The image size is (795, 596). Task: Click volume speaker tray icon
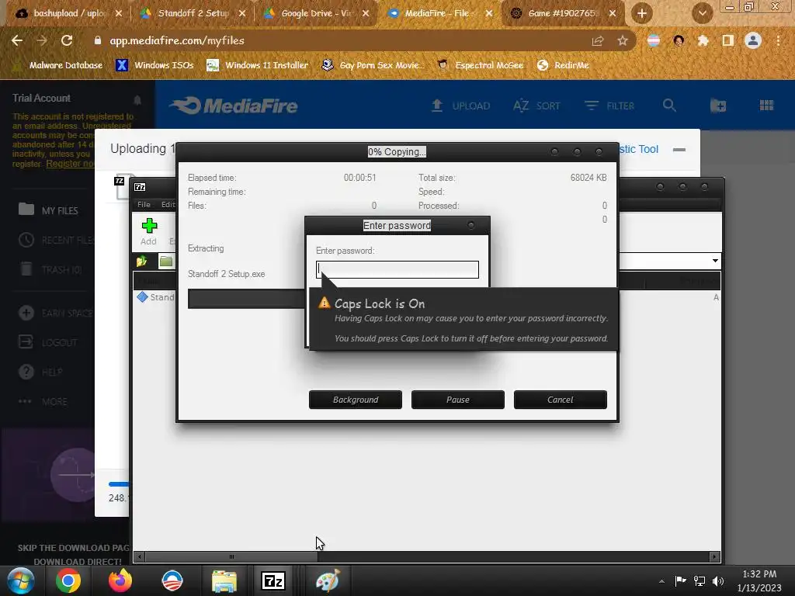point(718,581)
